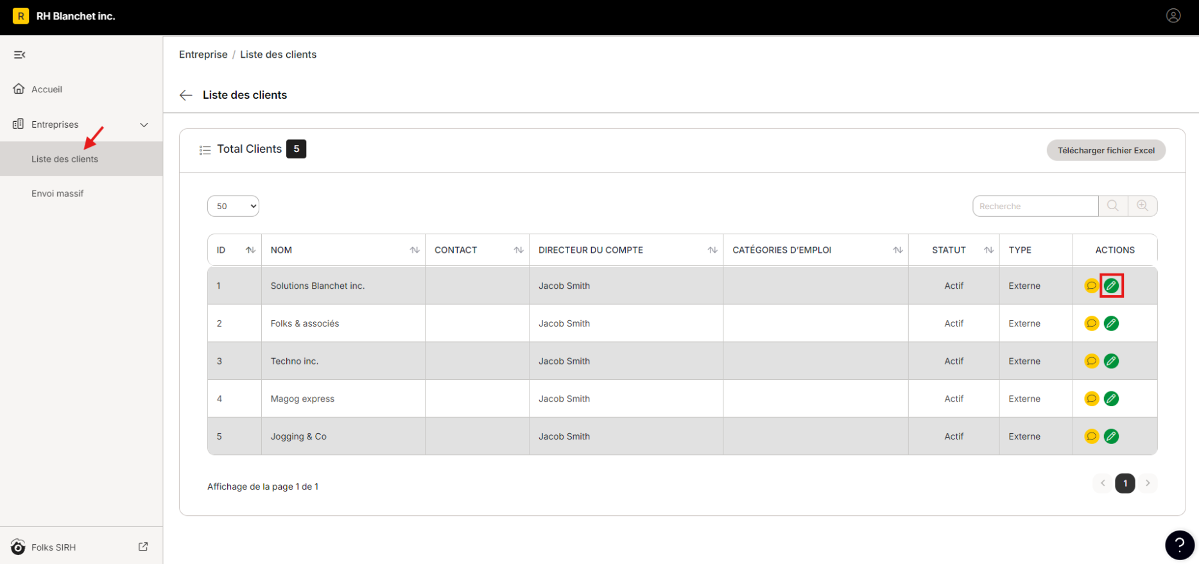Click the Total Clients list icon
This screenshot has height=564, width=1199.
tap(205, 150)
